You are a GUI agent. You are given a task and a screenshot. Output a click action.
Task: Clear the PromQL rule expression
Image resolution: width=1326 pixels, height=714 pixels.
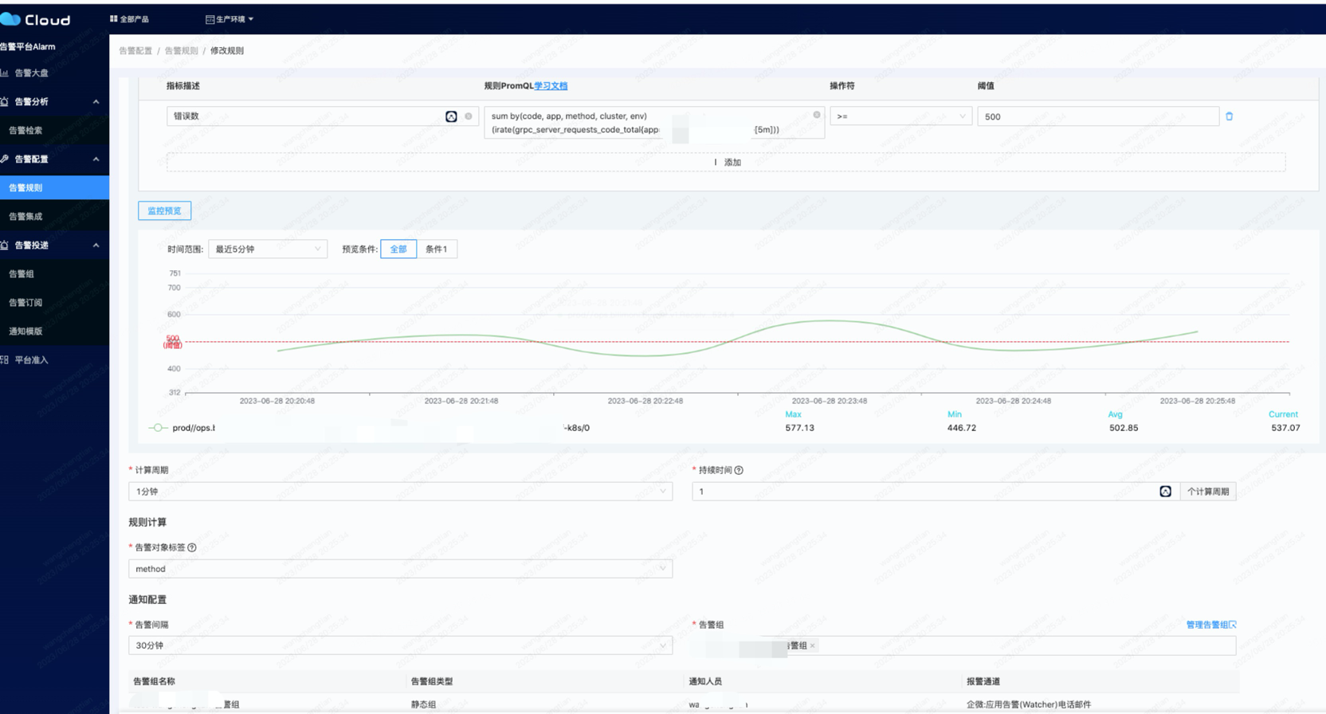[x=817, y=115]
